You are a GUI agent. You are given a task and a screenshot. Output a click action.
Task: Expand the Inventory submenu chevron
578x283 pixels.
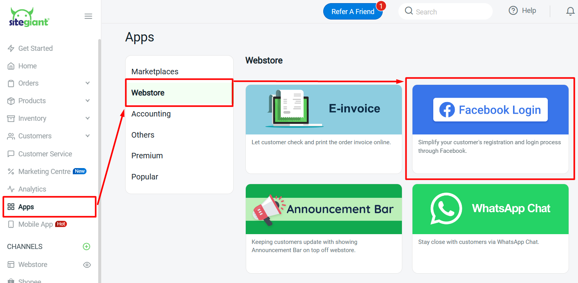coord(88,118)
